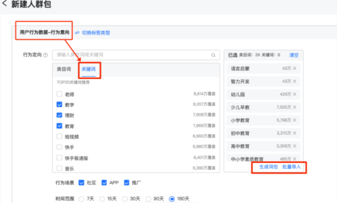Check the 老师 keyword checkbox
This screenshot has height=205, width=337.
59,94
